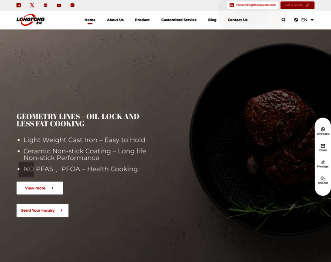Click Send Your Inquiry button
The width and height of the screenshot is (331, 262).
coord(42,210)
